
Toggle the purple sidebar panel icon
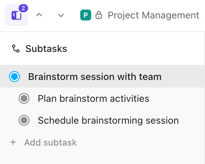pyautogui.click(x=16, y=15)
